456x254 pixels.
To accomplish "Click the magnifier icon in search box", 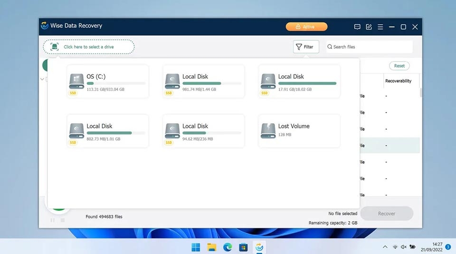I will pyautogui.click(x=330, y=47).
